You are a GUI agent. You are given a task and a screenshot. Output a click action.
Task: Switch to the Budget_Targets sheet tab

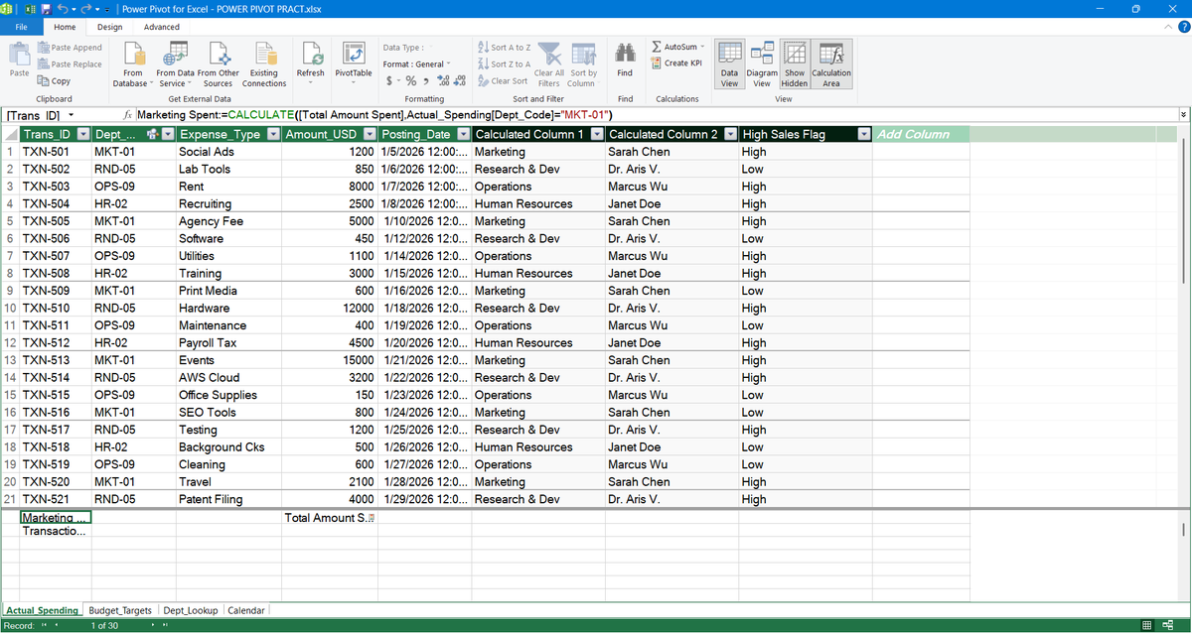click(120, 610)
